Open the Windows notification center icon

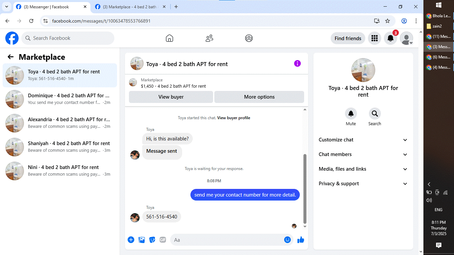[438, 245]
